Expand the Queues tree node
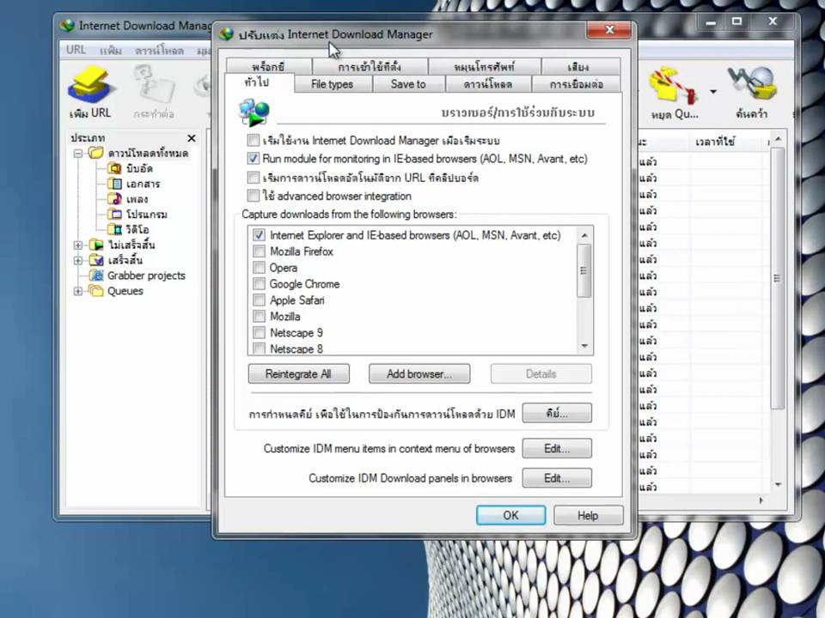825x618 pixels. tap(78, 291)
